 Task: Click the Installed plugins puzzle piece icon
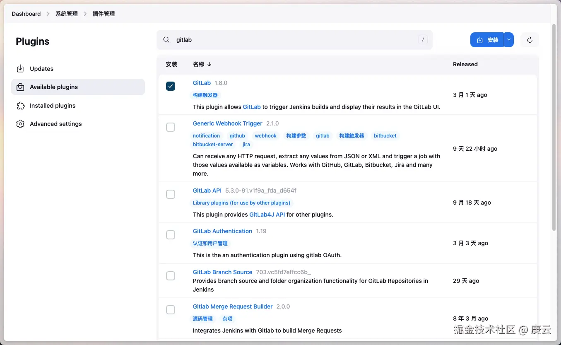[20, 106]
